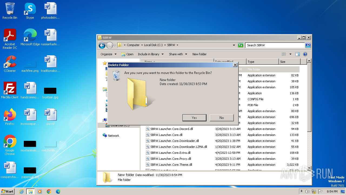Viewport: 346px width, 195px height.
Task: Launch Firefox desktop shortcut
Action: coord(10,117)
